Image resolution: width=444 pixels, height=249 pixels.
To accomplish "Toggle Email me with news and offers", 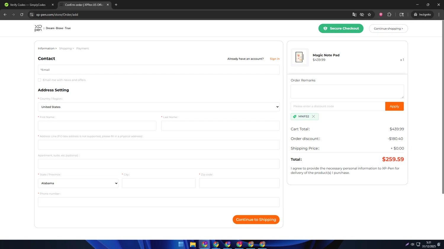I will pos(39,80).
